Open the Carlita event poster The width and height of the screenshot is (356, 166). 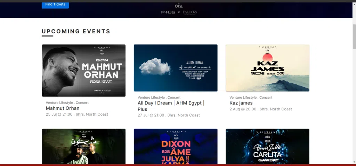(x=267, y=146)
